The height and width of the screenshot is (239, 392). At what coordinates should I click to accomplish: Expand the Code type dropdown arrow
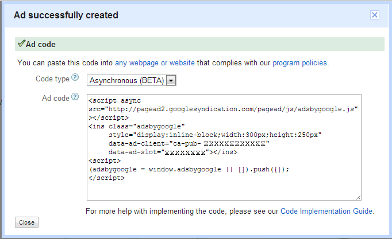pos(171,80)
